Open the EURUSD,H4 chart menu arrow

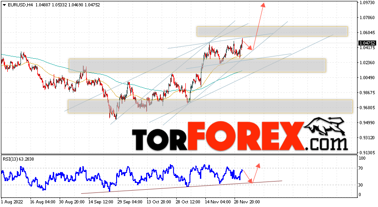pos(5,5)
